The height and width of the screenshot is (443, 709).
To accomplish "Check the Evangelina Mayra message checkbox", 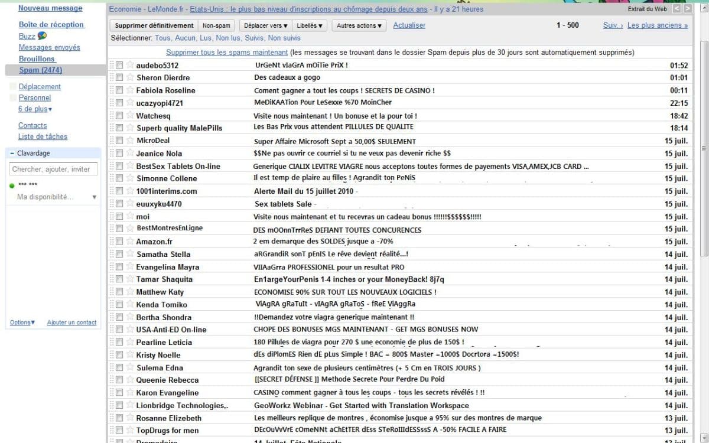I will pyautogui.click(x=119, y=266).
